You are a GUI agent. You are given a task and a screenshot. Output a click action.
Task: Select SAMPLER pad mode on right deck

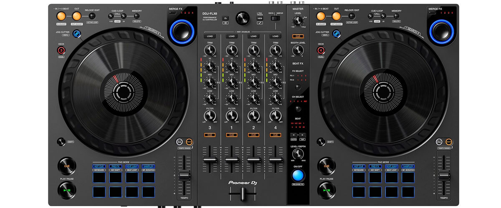tap(408, 166)
